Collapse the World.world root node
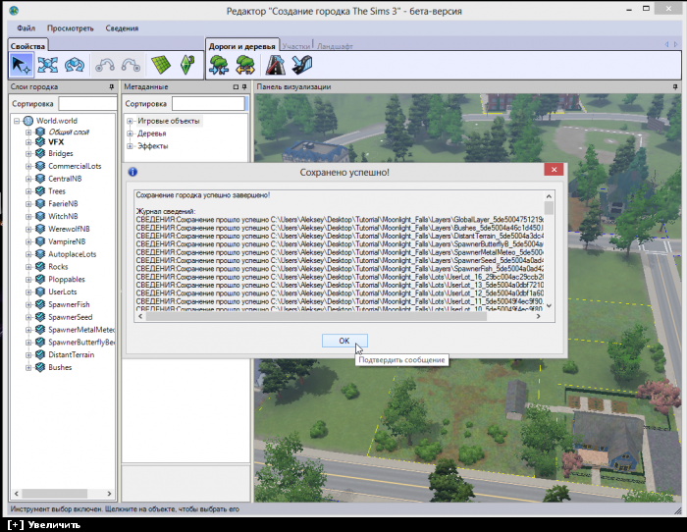687x532 pixels. (17, 121)
